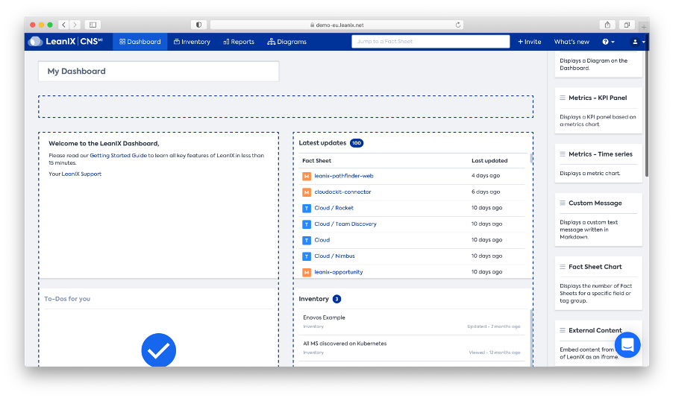Open the chat support bubble

tap(627, 345)
